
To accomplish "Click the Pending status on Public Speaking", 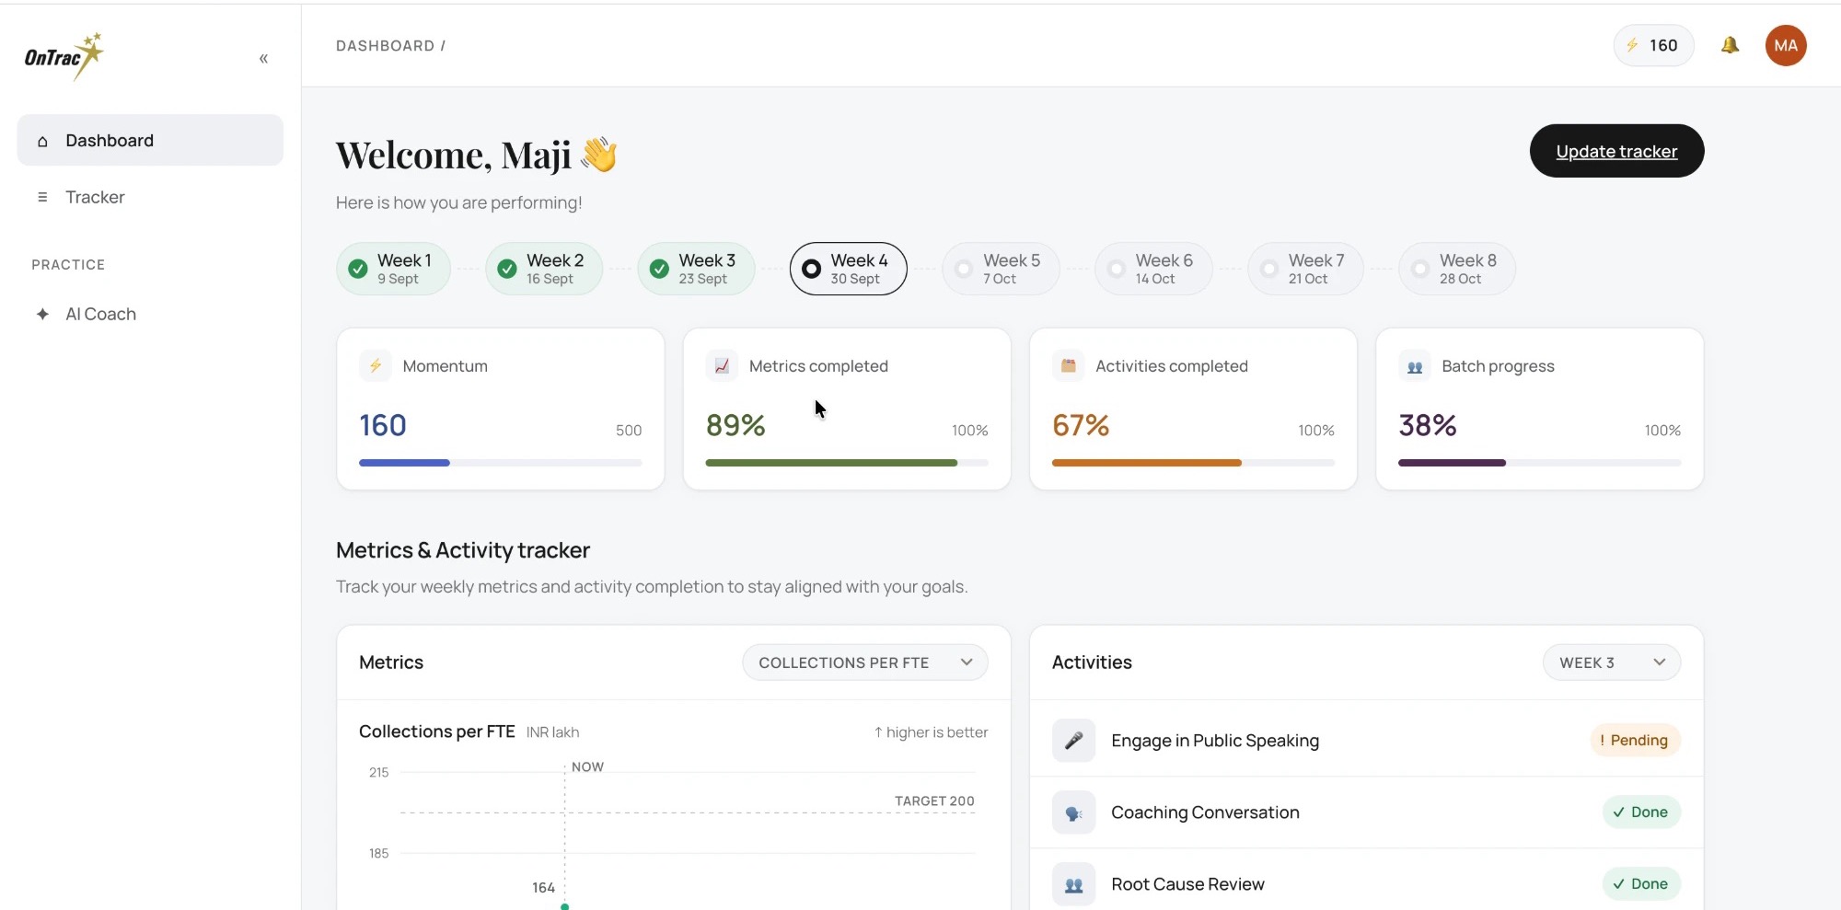I will [1635, 740].
